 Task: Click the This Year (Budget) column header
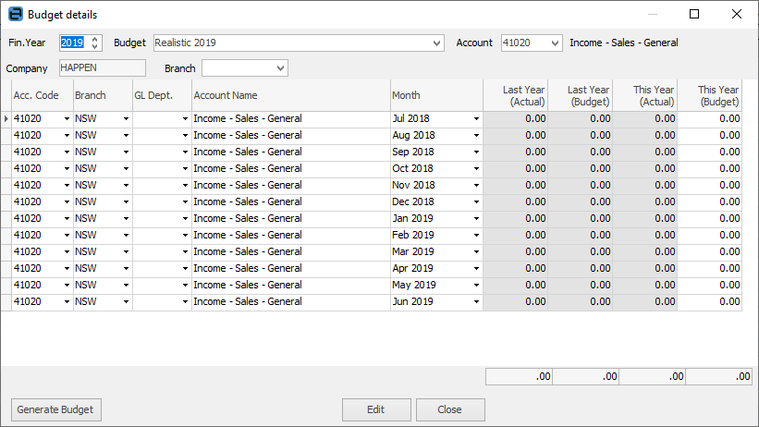click(x=709, y=95)
